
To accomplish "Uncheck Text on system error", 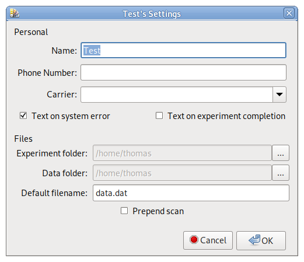I will [x=23, y=116].
